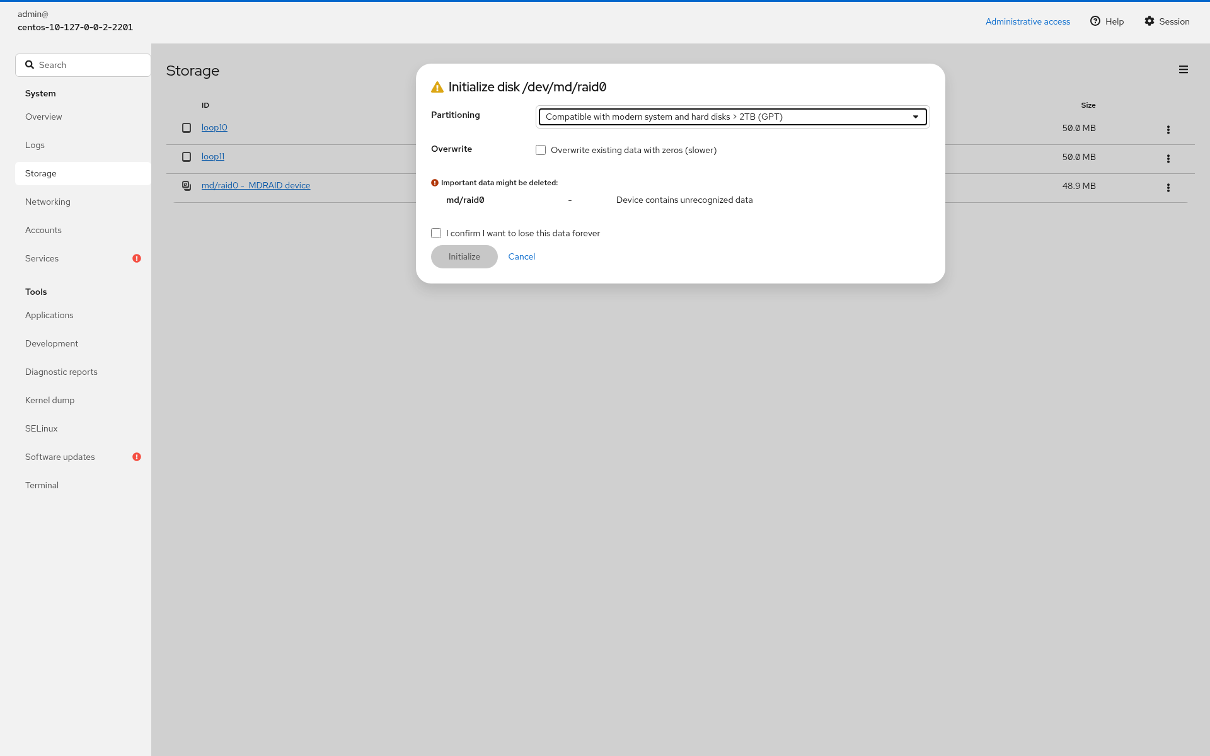Screen dimensions: 1210x756
Task: Click the md/raid0 MDRAID device icon
Action: pyautogui.click(x=187, y=186)
